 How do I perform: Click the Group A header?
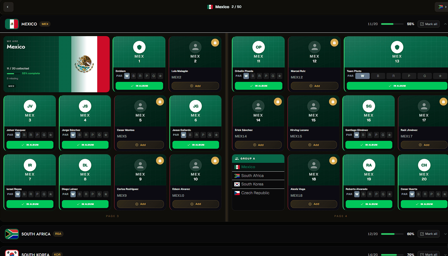[x=258, y=159]
